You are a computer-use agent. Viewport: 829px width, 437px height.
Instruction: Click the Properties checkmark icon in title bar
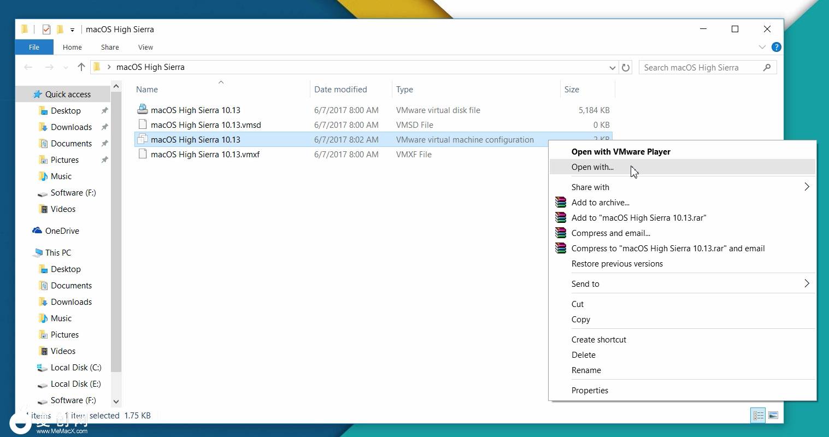pos(46,29)
